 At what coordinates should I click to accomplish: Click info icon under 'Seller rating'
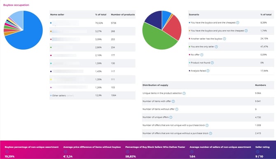click(x=257, y=152)
